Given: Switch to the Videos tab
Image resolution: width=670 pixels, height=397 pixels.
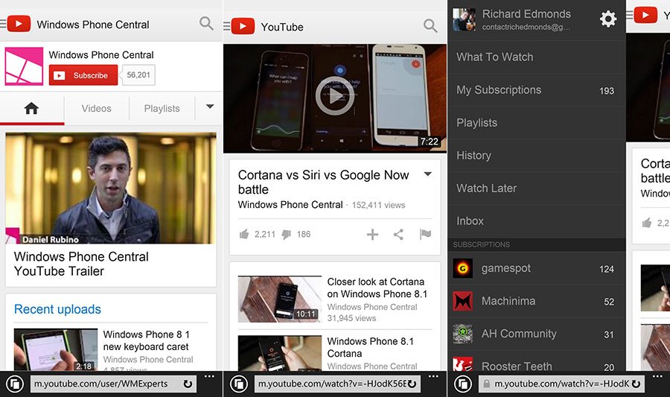Looking at the screenshot, I should click(96, 109).
